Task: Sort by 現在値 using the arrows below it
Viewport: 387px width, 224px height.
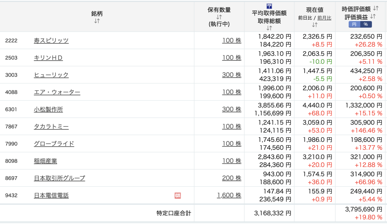Action: click(x=315, y=24)
